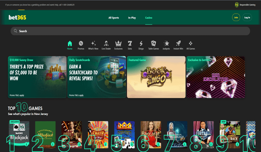
Task: Open the Home casino category
Action: coord(70,45)
